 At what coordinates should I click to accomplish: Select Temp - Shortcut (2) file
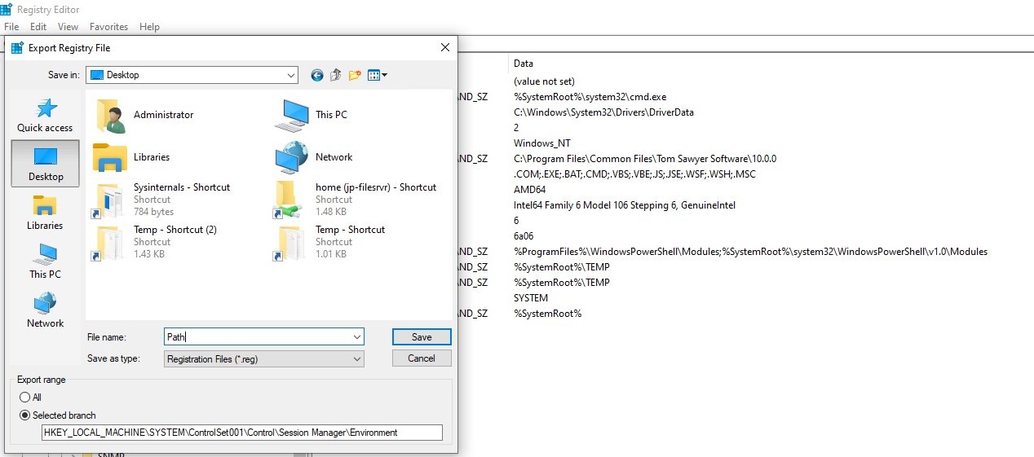(155, 242)
